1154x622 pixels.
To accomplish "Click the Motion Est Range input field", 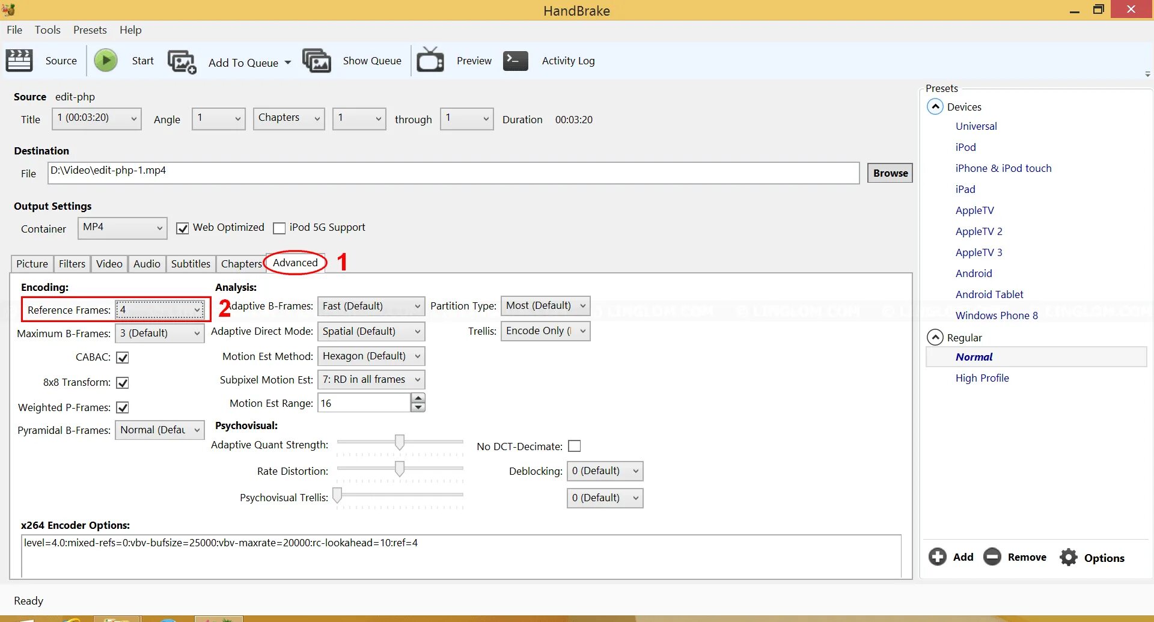I will [364, 403].
